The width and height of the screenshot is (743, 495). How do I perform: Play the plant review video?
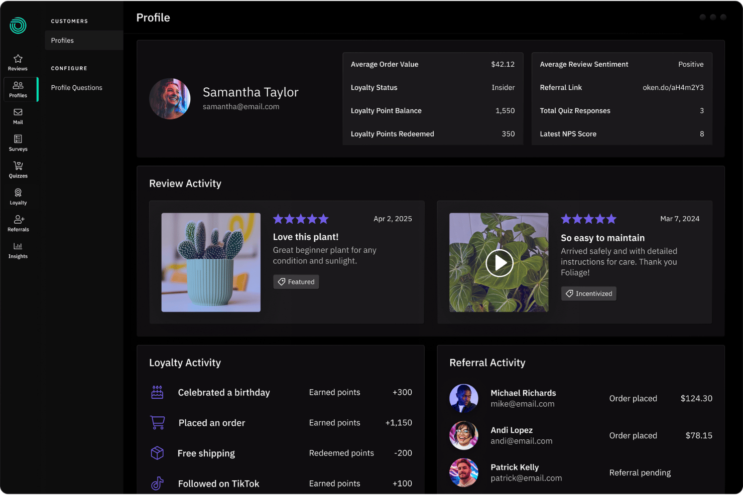(x=499, y=262)
